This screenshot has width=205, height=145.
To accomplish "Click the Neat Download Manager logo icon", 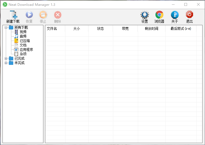I will (x=5, y=4).
